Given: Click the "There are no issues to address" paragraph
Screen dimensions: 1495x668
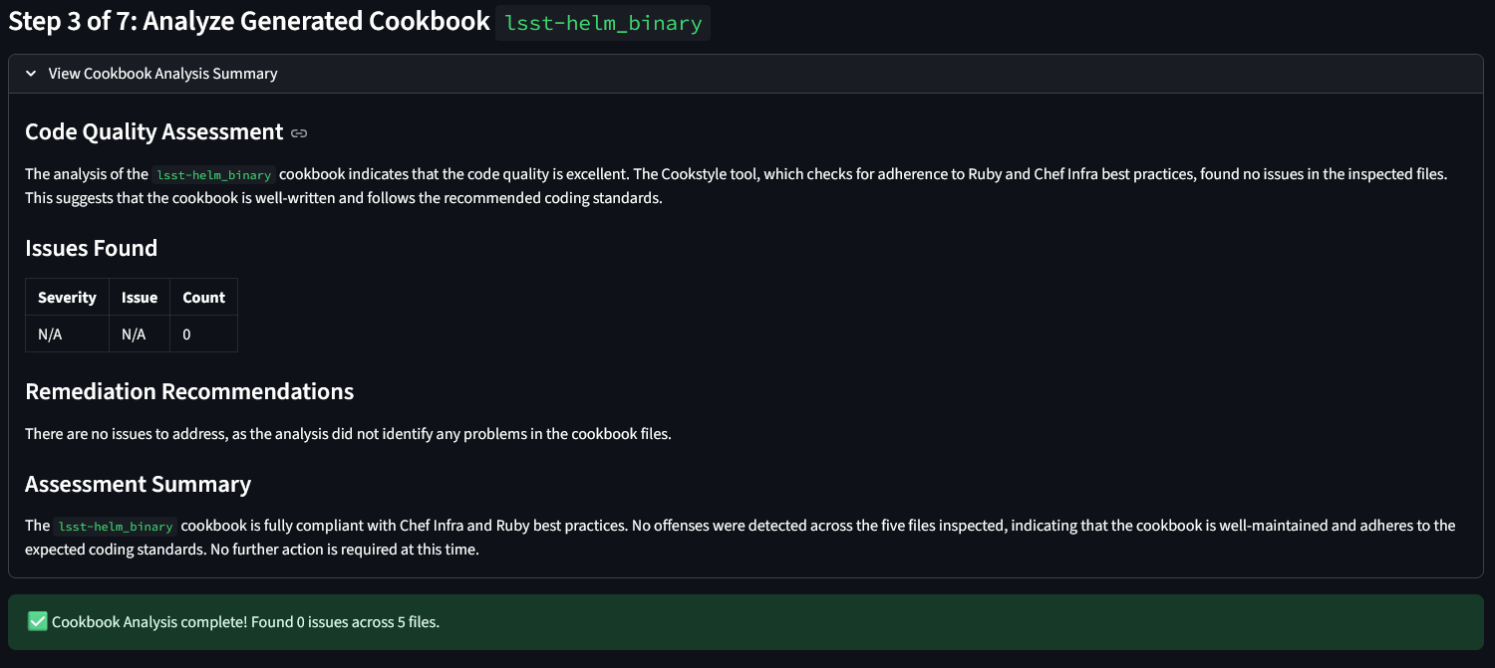Looking at the screenshot, I should tap(348, 434).
